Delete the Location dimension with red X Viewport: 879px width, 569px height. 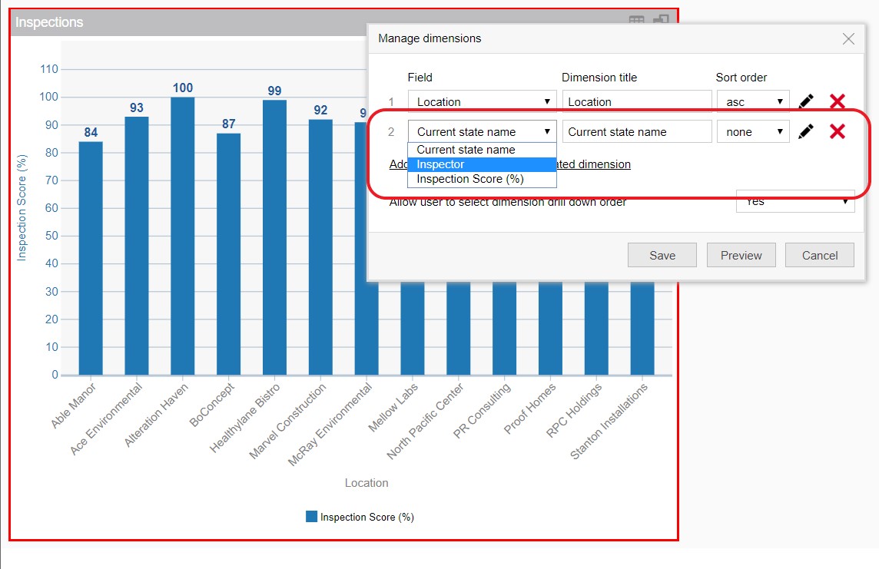[x=838, y=101]
